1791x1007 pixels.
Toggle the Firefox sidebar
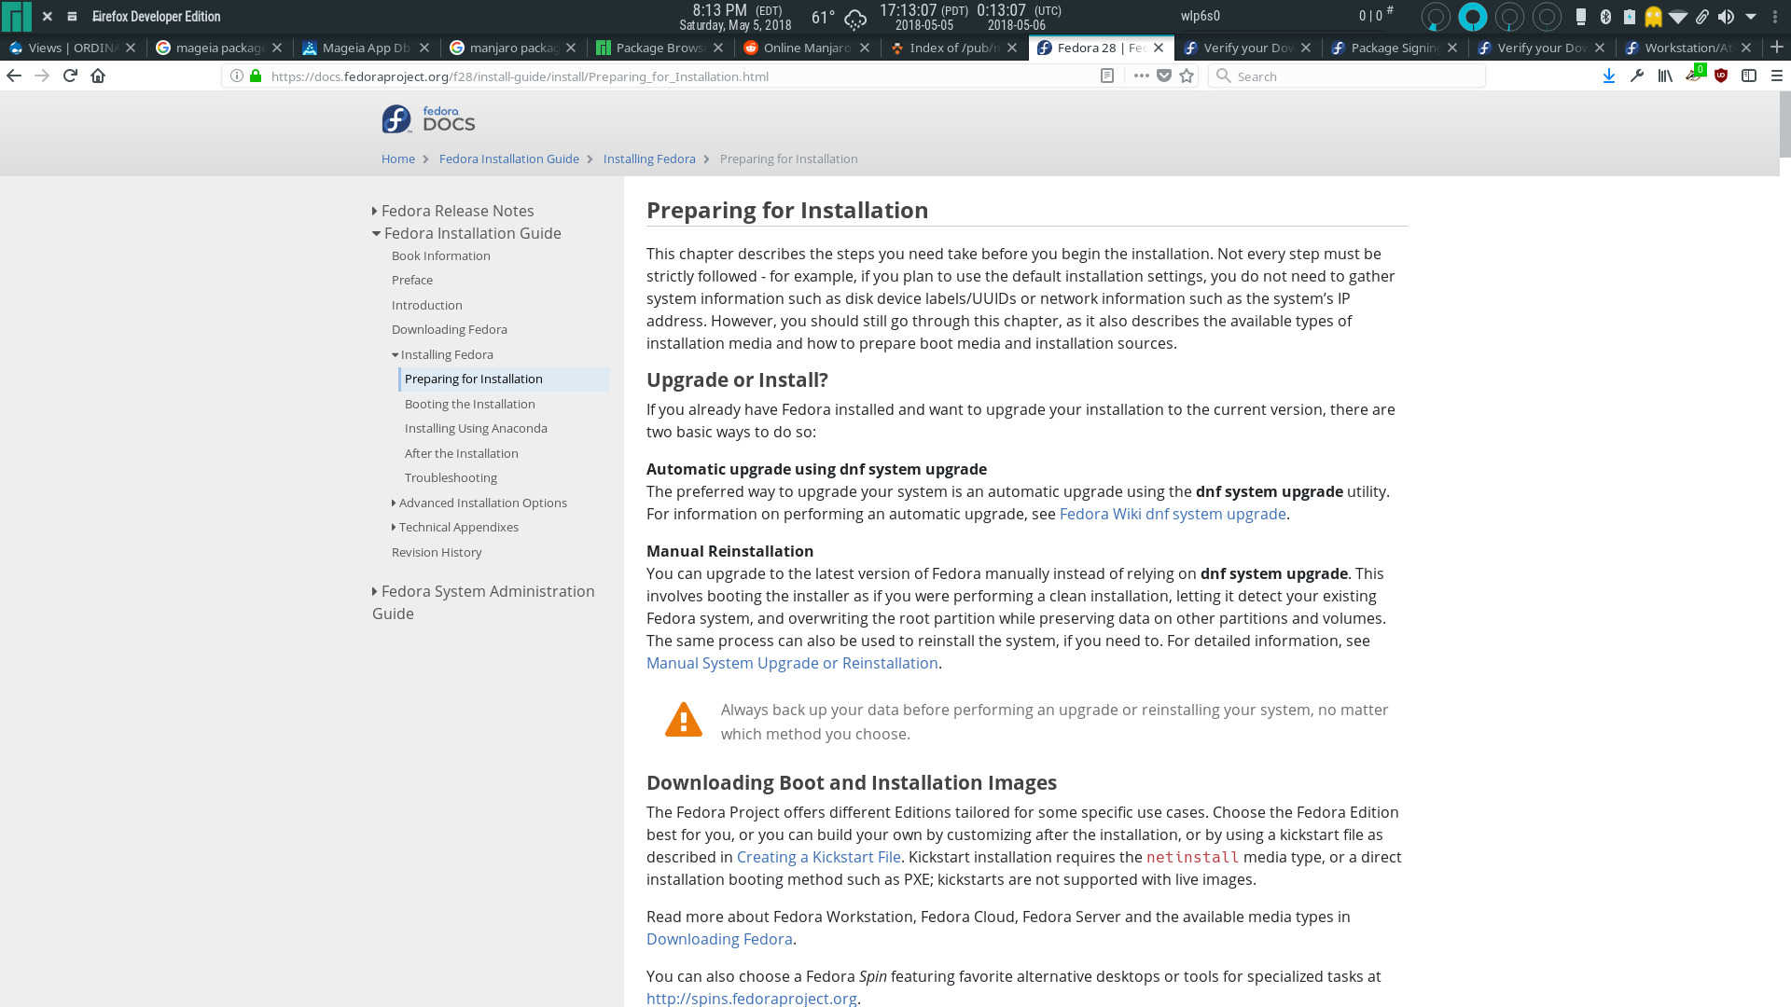point(1749,76)
